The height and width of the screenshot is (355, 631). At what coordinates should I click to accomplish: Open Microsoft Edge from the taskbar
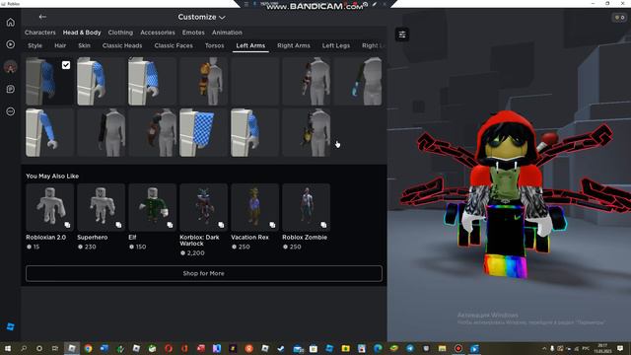click(x=378, y=348)
